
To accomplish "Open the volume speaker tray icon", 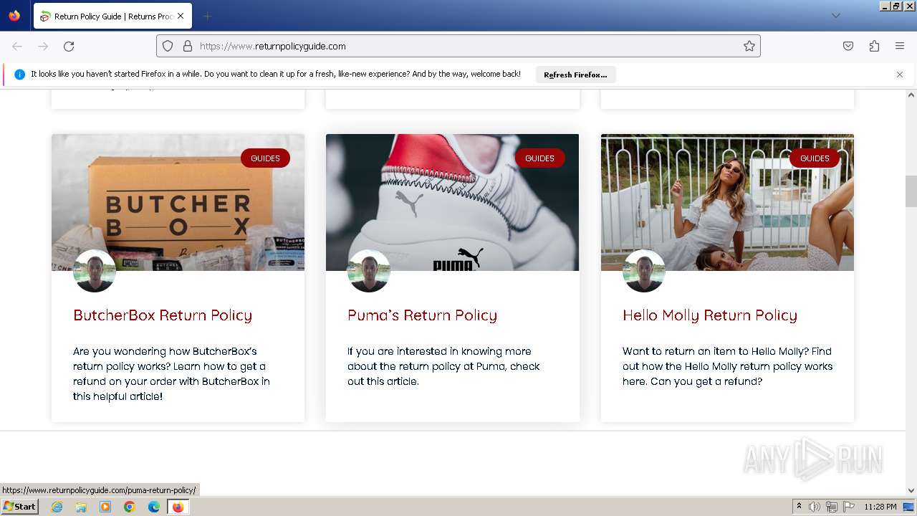I will (x=815, y=507).
